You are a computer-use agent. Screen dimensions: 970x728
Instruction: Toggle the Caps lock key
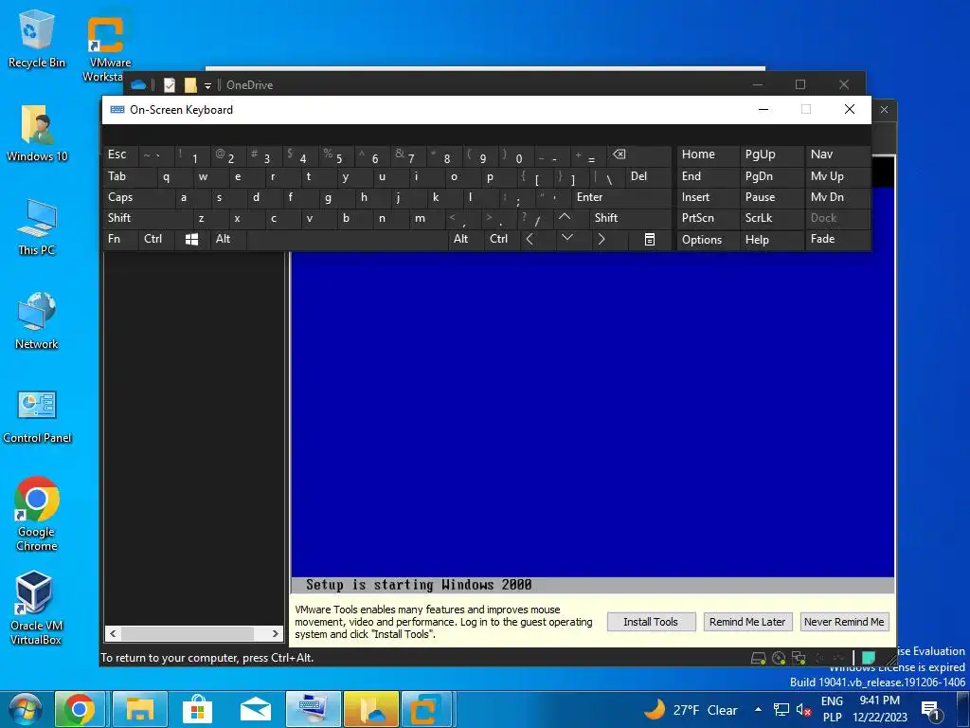tap(138, 197)
